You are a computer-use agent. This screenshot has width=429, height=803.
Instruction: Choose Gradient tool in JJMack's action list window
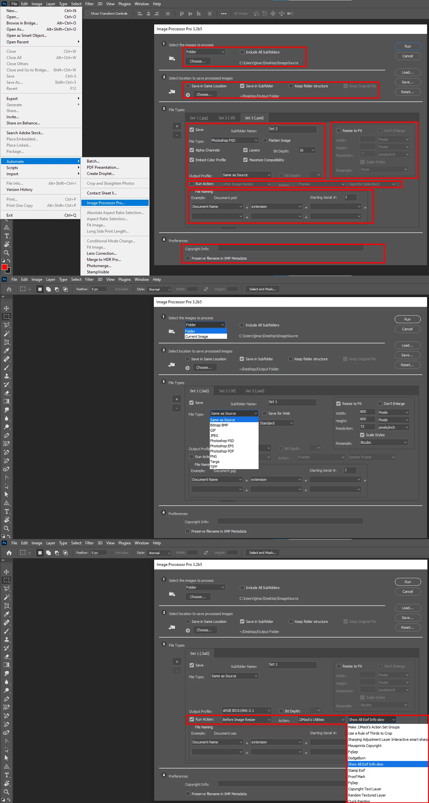7,665
